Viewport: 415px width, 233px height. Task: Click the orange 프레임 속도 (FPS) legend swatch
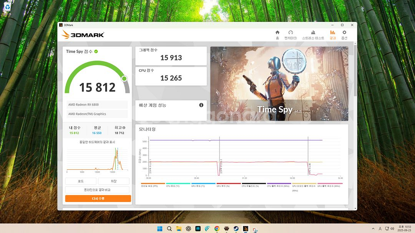click(x=153, y=184)
